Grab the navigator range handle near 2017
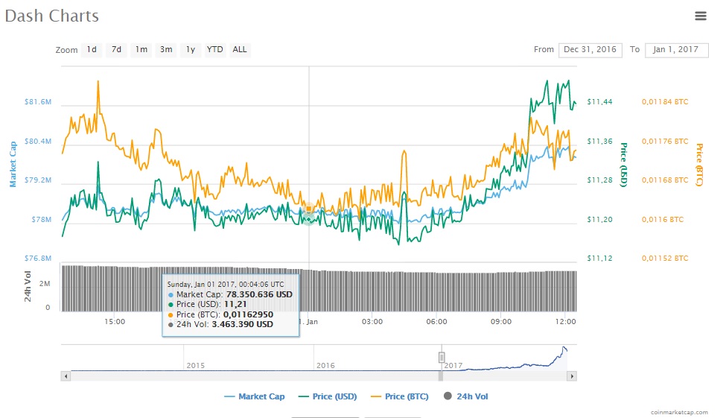The width and height of the screenshot is (726, 418). [x=442, y=358]
